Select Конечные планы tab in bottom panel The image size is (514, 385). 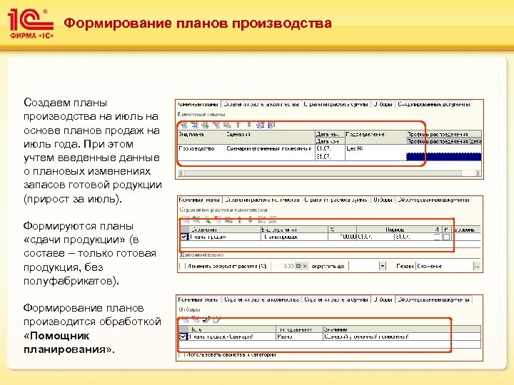pos(198,299)
